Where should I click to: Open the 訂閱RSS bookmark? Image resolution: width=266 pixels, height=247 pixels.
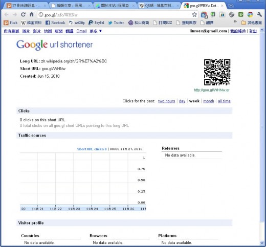click(163, 23)
